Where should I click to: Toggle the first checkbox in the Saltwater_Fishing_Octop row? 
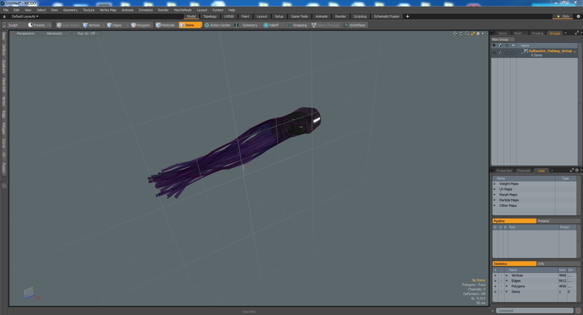(507, 53)
